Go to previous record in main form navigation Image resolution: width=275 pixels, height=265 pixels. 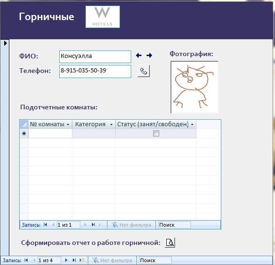34,260
